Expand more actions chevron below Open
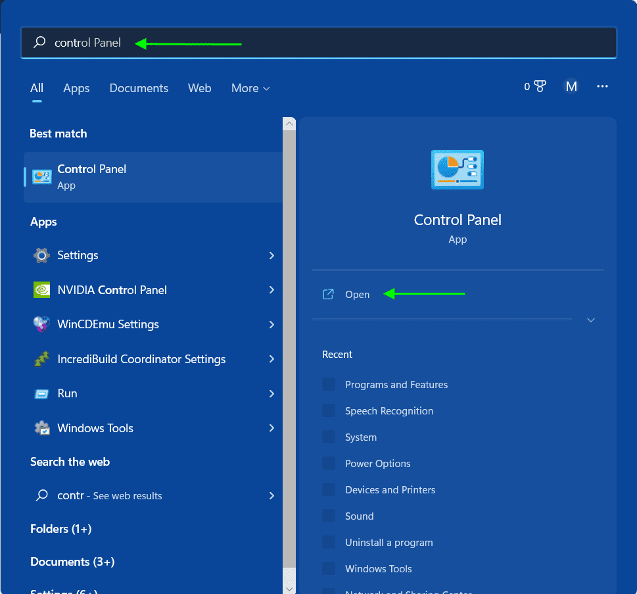Screen dimensions: 637x594 point(591,320)
